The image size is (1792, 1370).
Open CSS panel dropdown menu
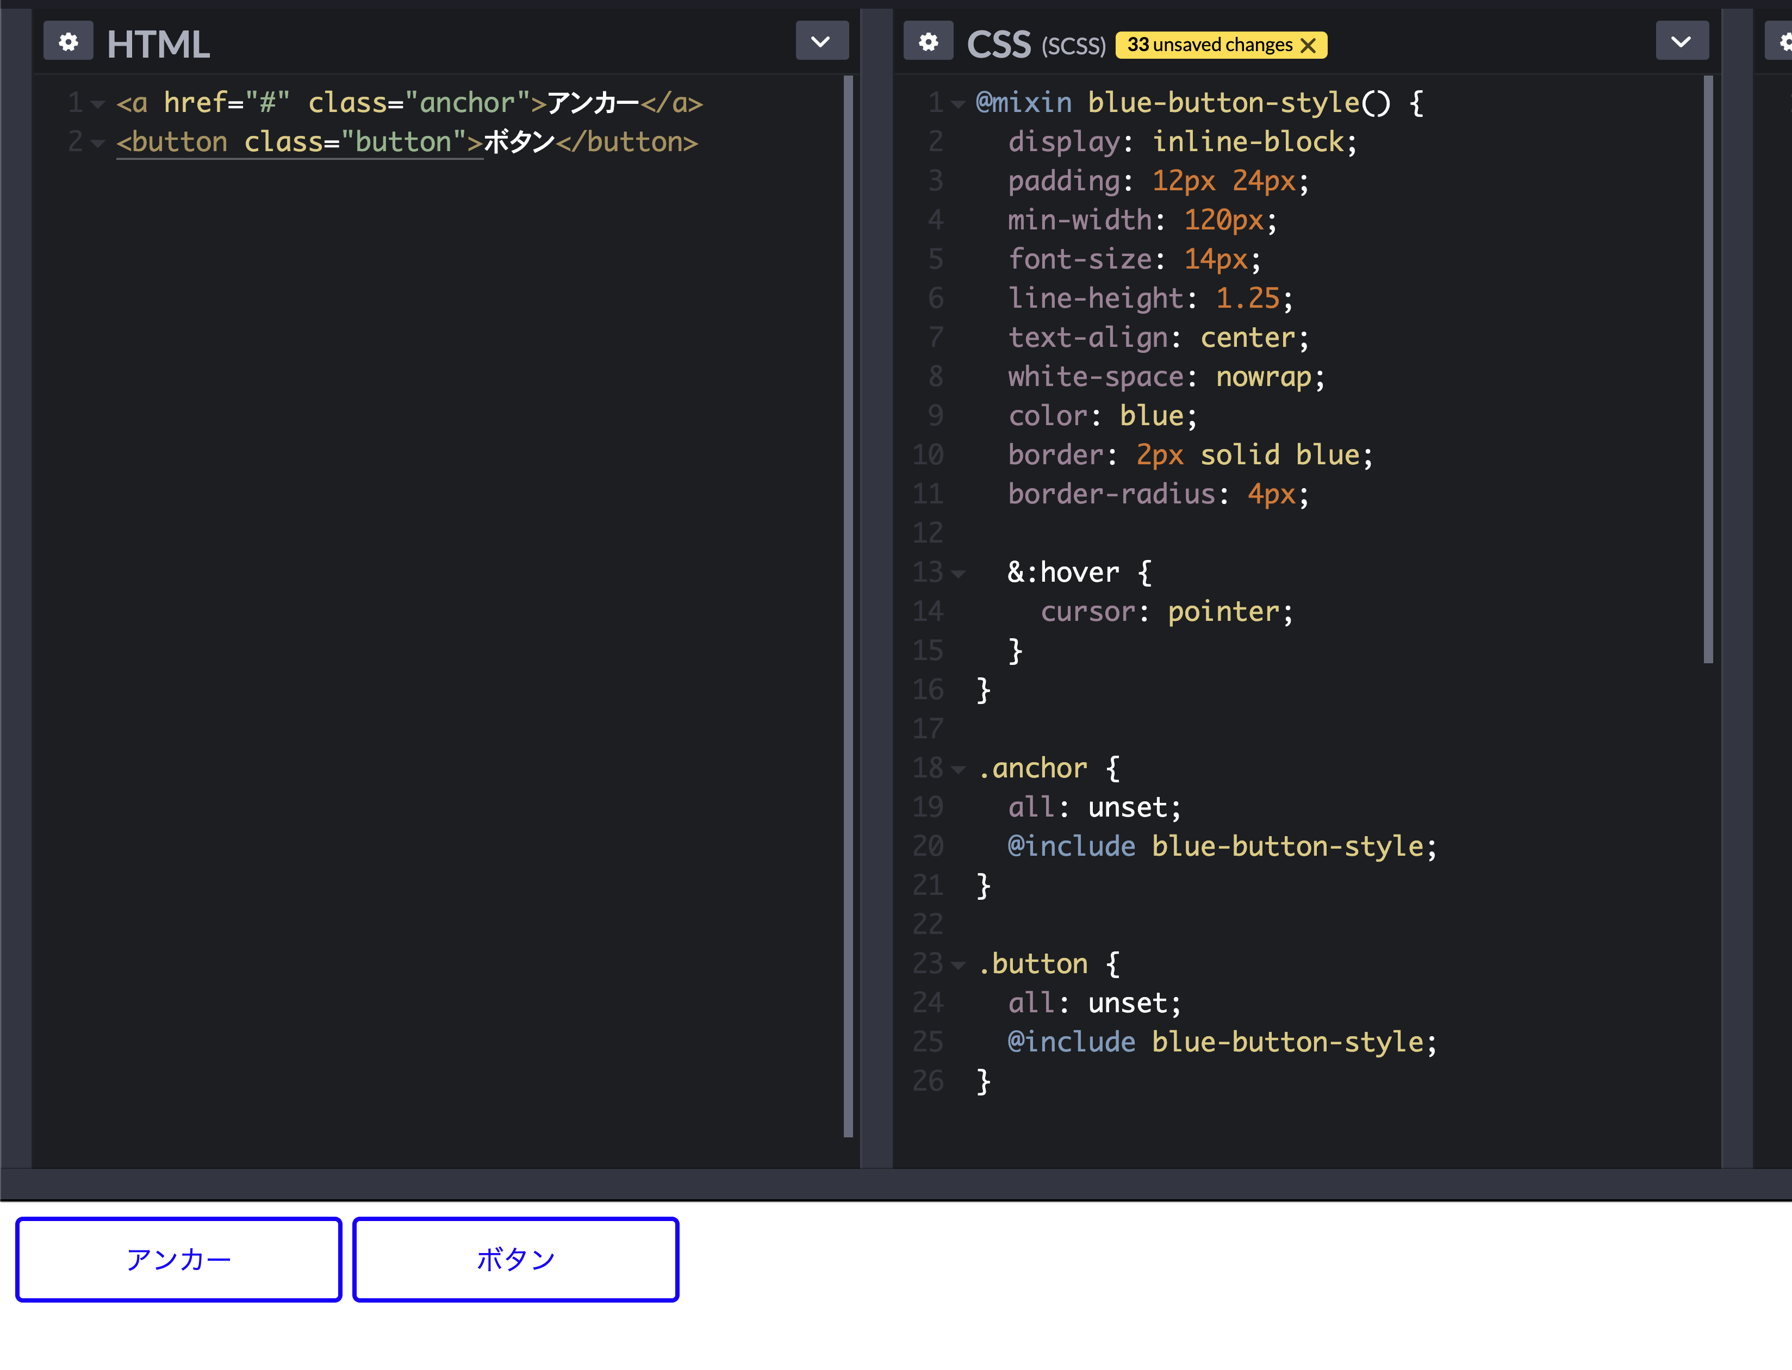point(1681,41)
